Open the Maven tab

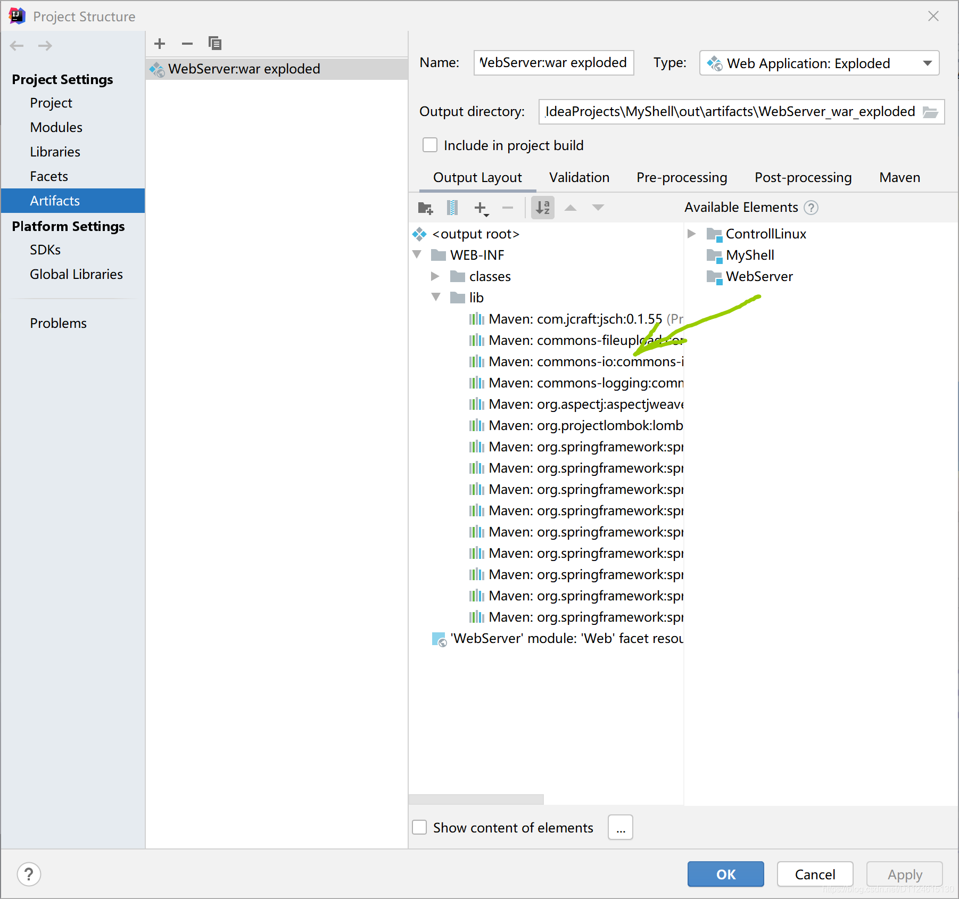click(899, 177)
